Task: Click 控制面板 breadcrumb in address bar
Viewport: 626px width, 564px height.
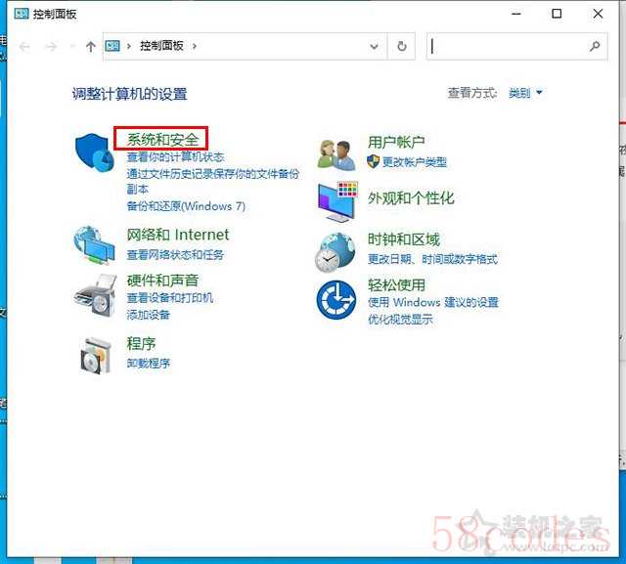Action: pos(162,46)
